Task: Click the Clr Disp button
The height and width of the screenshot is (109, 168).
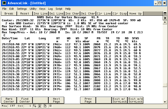Action: click(x=120, y=13)
